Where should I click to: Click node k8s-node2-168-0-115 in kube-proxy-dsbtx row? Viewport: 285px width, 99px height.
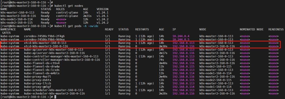tap(215, 80)
